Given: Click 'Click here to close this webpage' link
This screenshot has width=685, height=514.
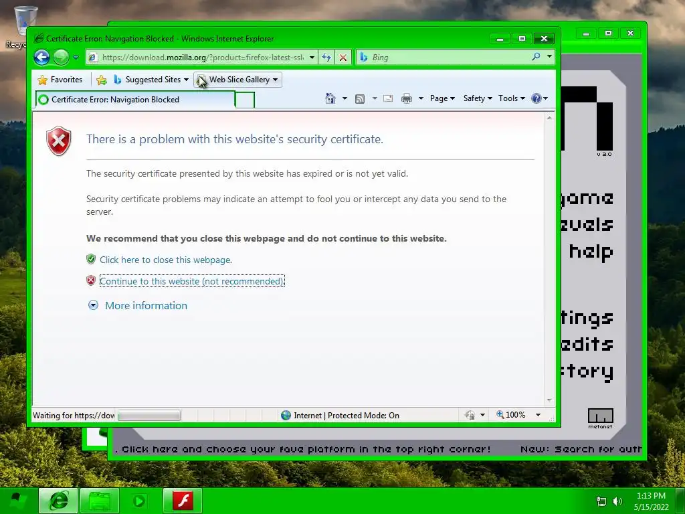Looking at the screenshot, I should (x=166, y=260).
